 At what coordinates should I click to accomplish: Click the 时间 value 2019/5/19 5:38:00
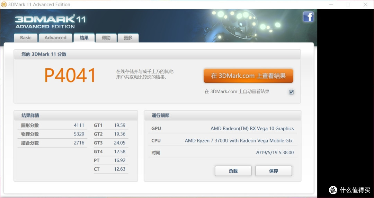(x=275, y=152)
